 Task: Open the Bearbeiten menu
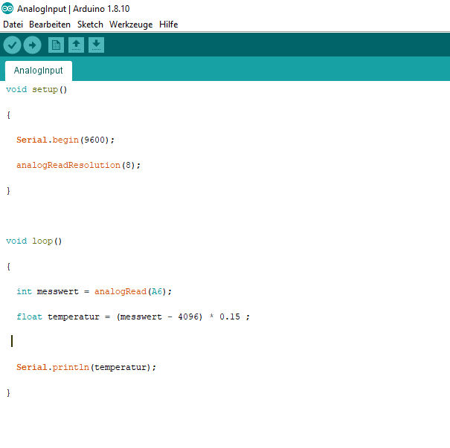(x=50, y=25)
